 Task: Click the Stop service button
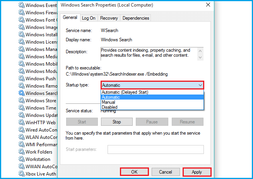[x=117, y=122]
